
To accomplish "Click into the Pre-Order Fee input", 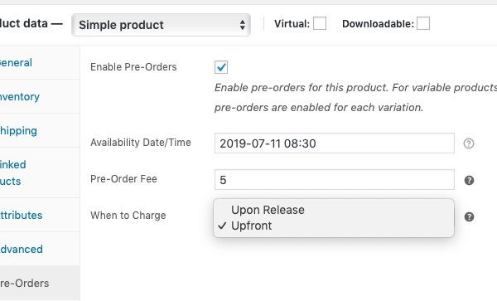I will point(335,179).
